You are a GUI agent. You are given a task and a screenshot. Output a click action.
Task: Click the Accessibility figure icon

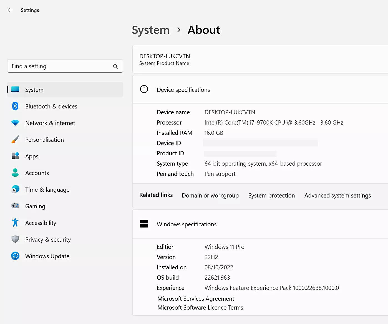15,222
